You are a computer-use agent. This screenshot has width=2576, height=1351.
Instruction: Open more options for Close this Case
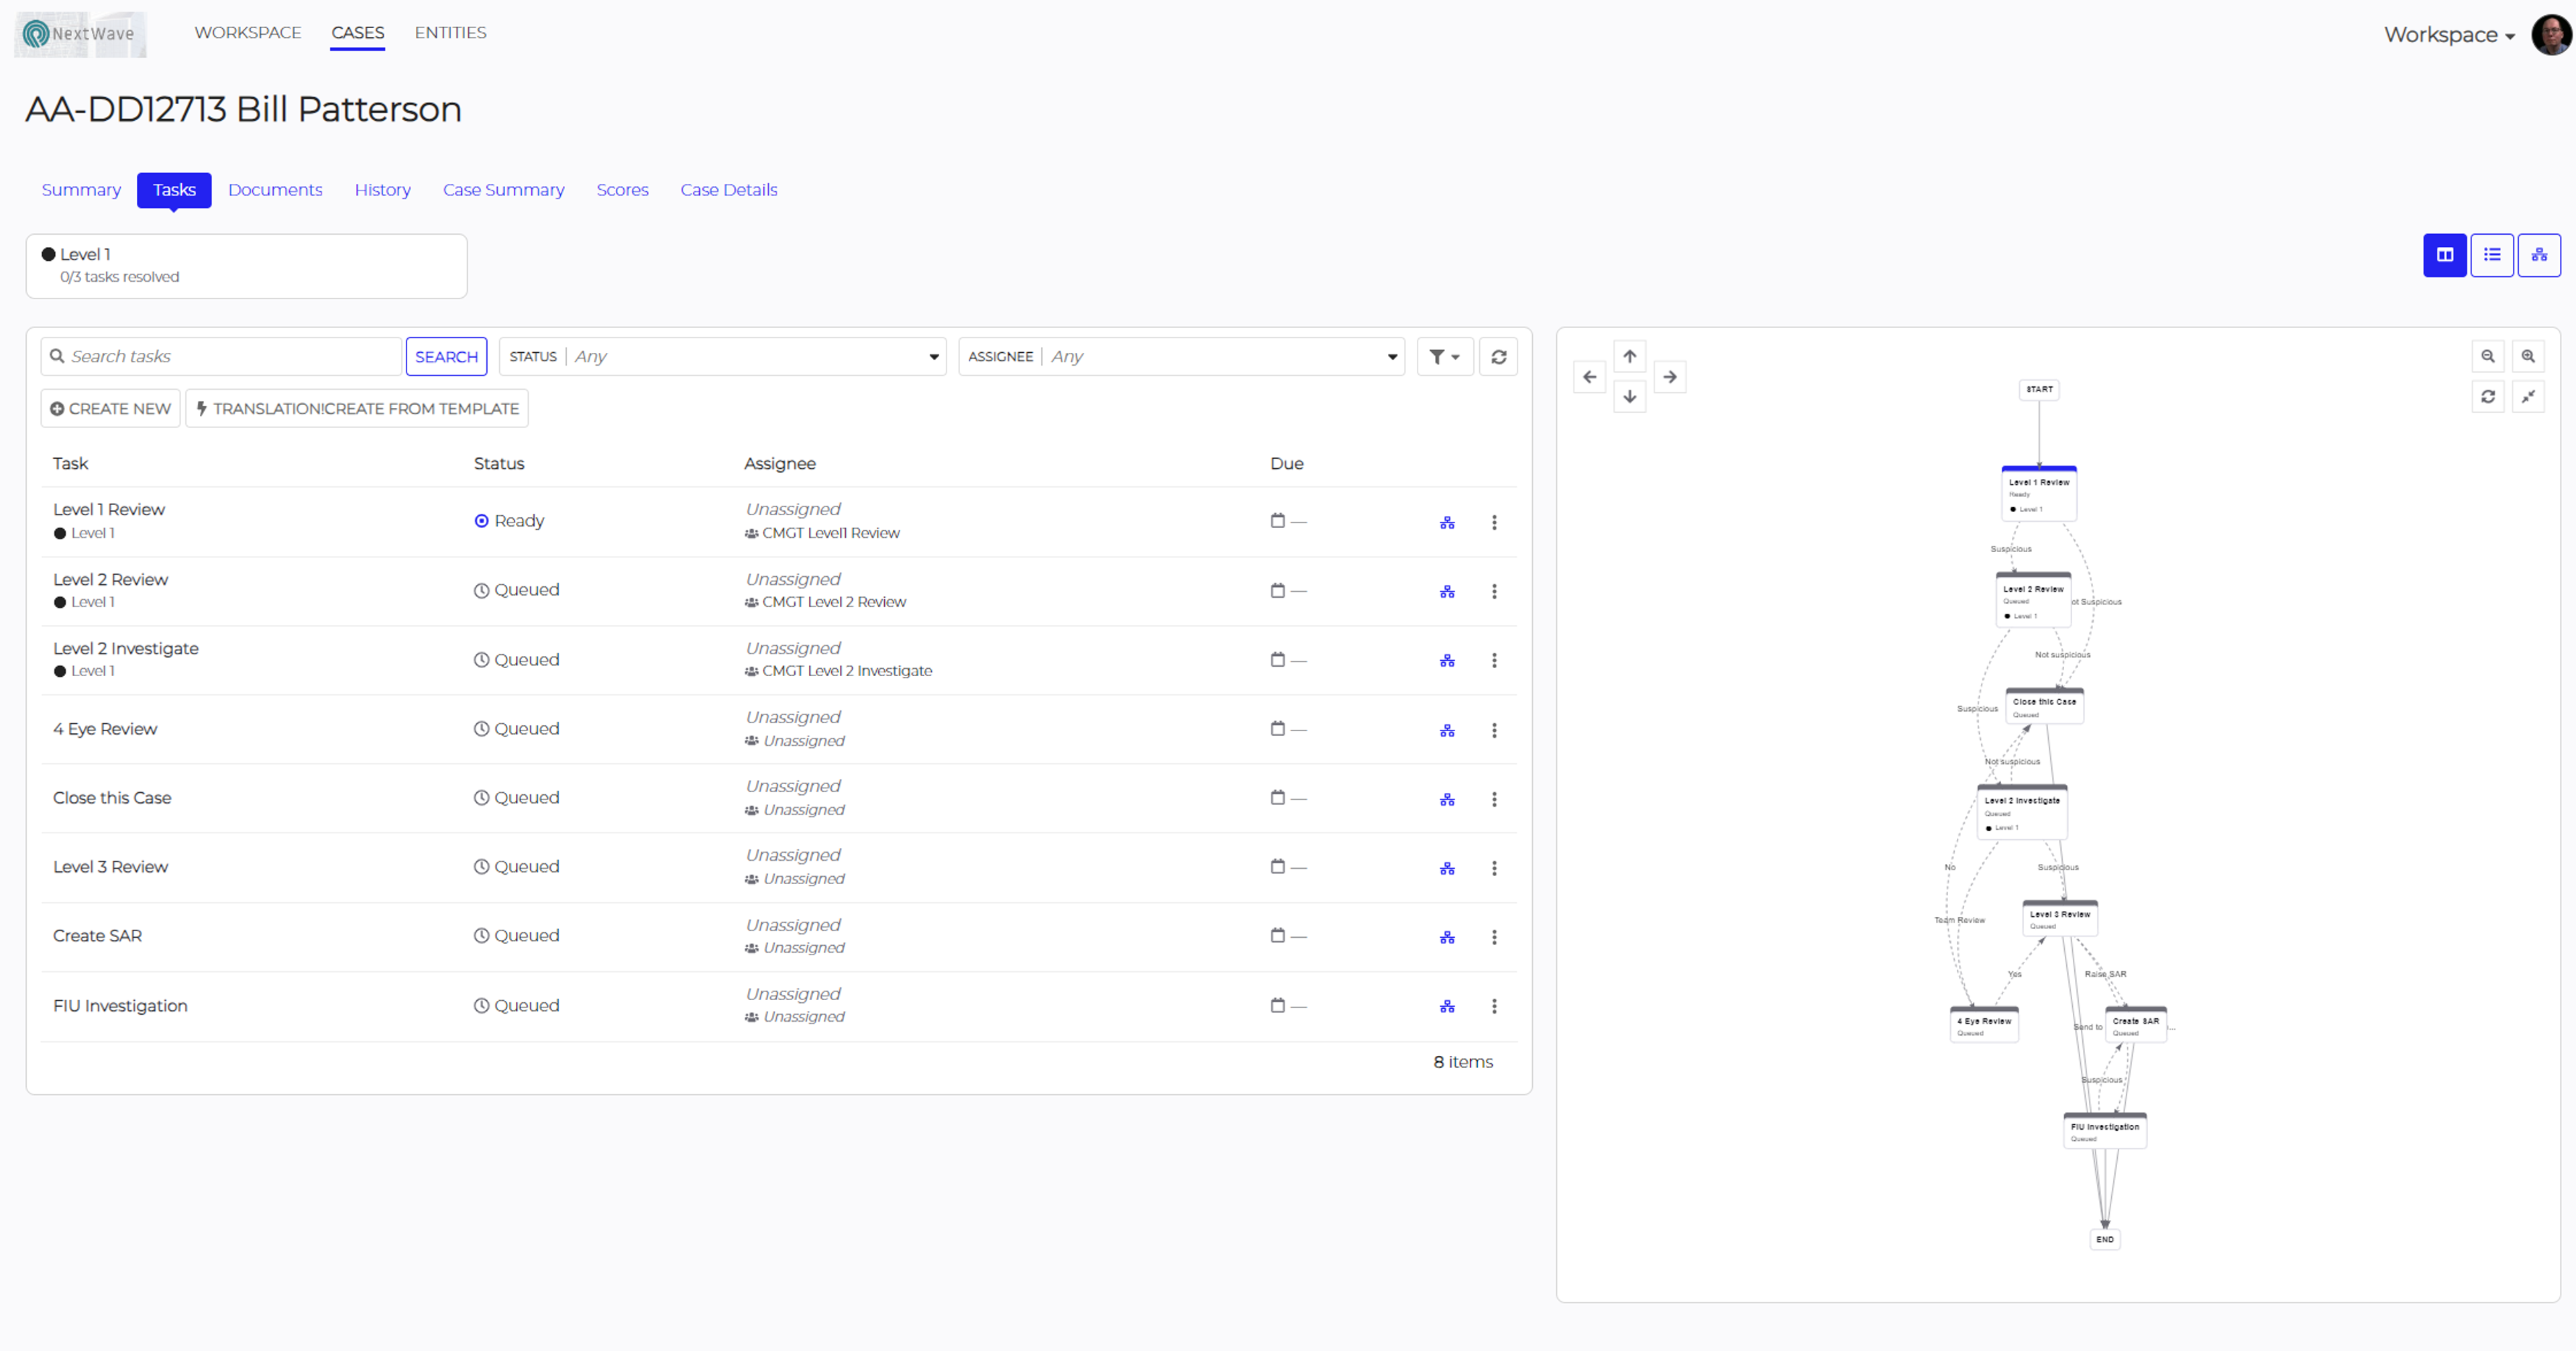pos(1494,800)
